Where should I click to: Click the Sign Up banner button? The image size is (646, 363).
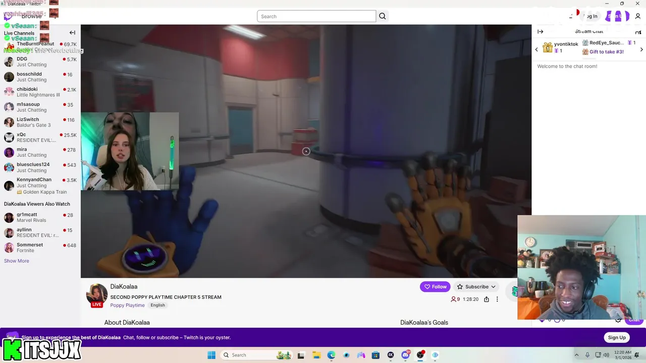(x=617, y=337)
